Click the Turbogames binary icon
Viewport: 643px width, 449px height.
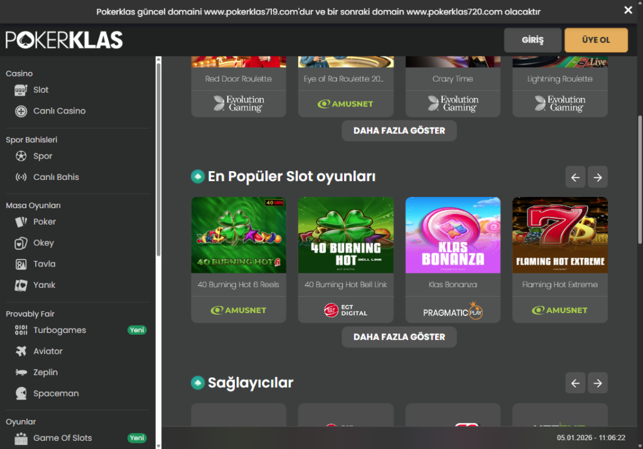[x=21, y=330]
